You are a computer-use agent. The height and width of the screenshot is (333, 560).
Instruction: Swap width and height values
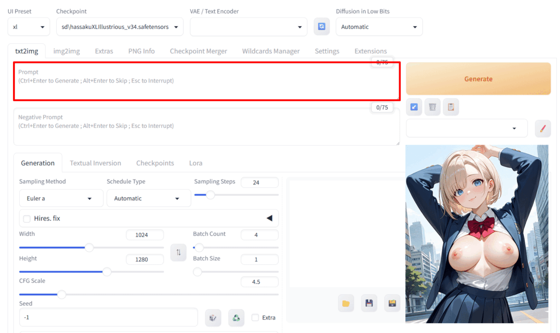(x=178, y=252)
